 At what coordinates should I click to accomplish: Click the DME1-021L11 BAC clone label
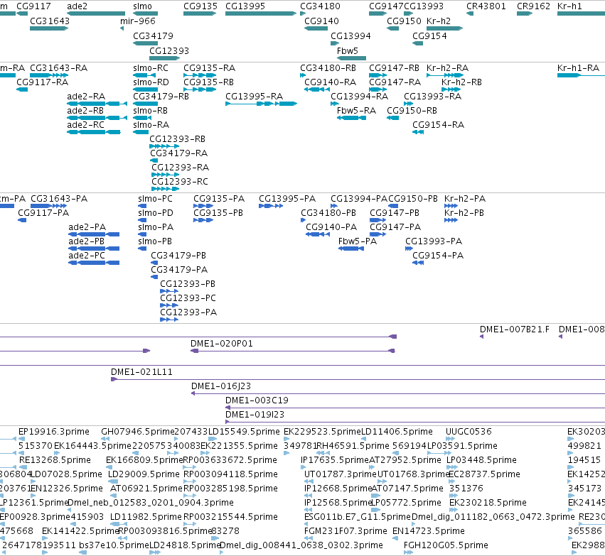click(x=141, y=372)
